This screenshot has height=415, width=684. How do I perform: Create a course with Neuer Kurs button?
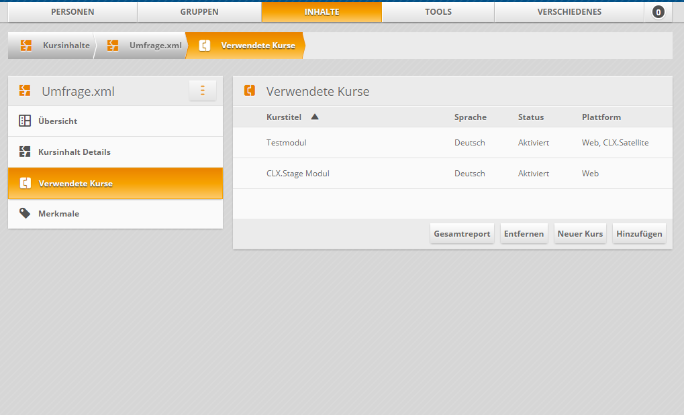click(580, 234)
